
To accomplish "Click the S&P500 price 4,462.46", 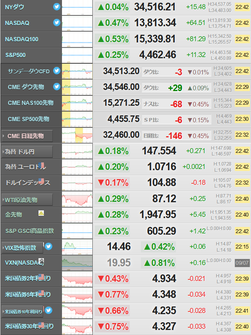I will pos(158,55).
